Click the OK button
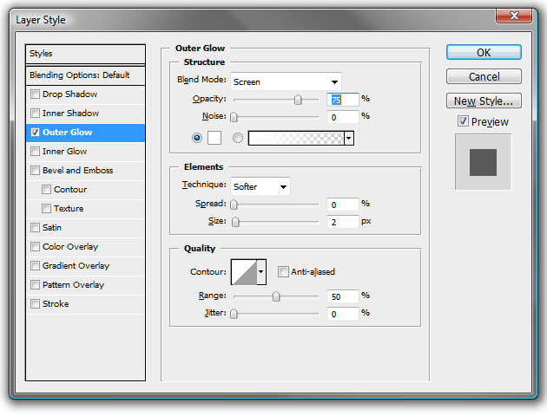 484,53
